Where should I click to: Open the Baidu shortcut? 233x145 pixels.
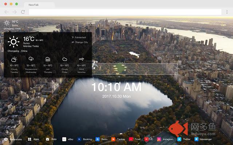click(97, 139)
